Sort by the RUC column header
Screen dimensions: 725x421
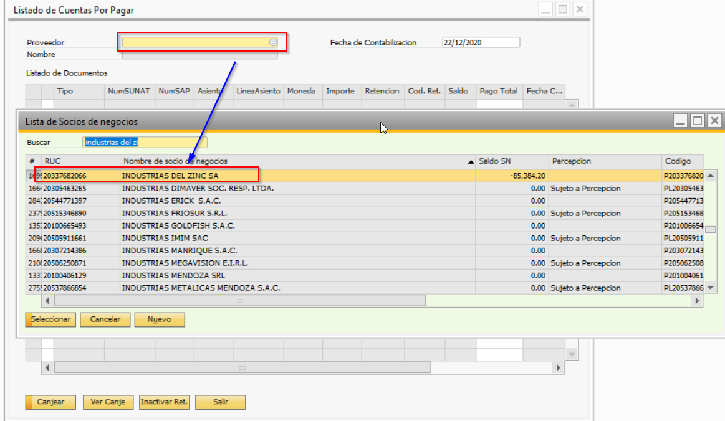tap(80, 161)
